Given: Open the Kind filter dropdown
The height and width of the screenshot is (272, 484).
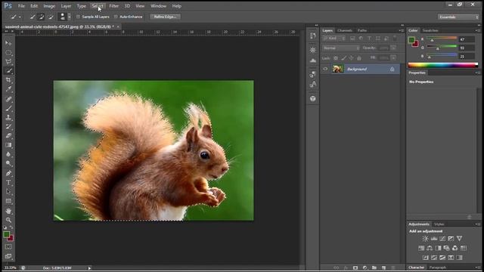Looking at the screenshot, I should pyautogui.click(x=334, y=39).
